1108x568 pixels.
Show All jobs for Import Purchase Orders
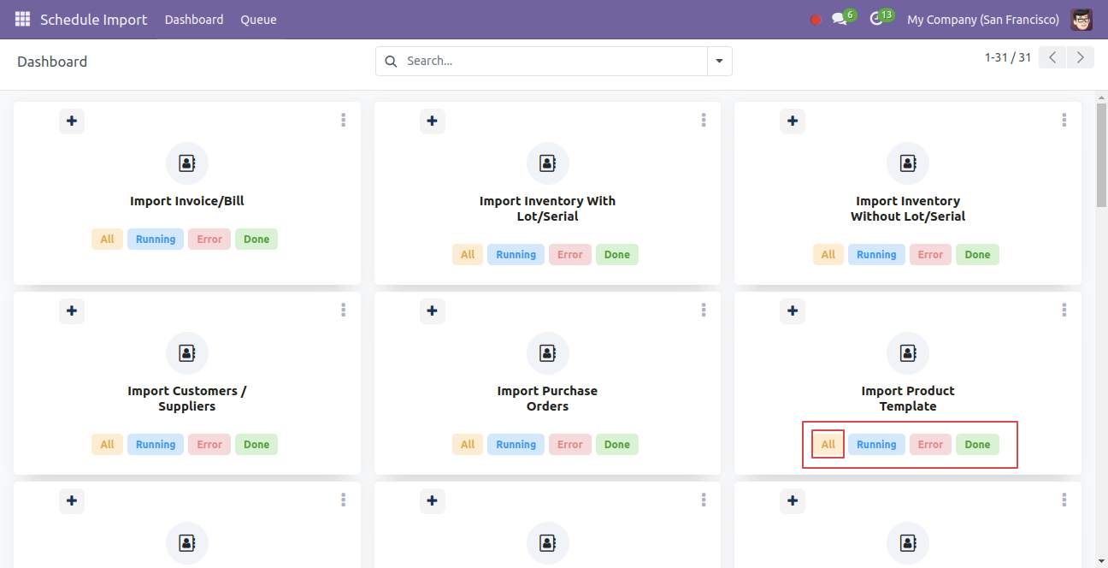click(468, 445)
